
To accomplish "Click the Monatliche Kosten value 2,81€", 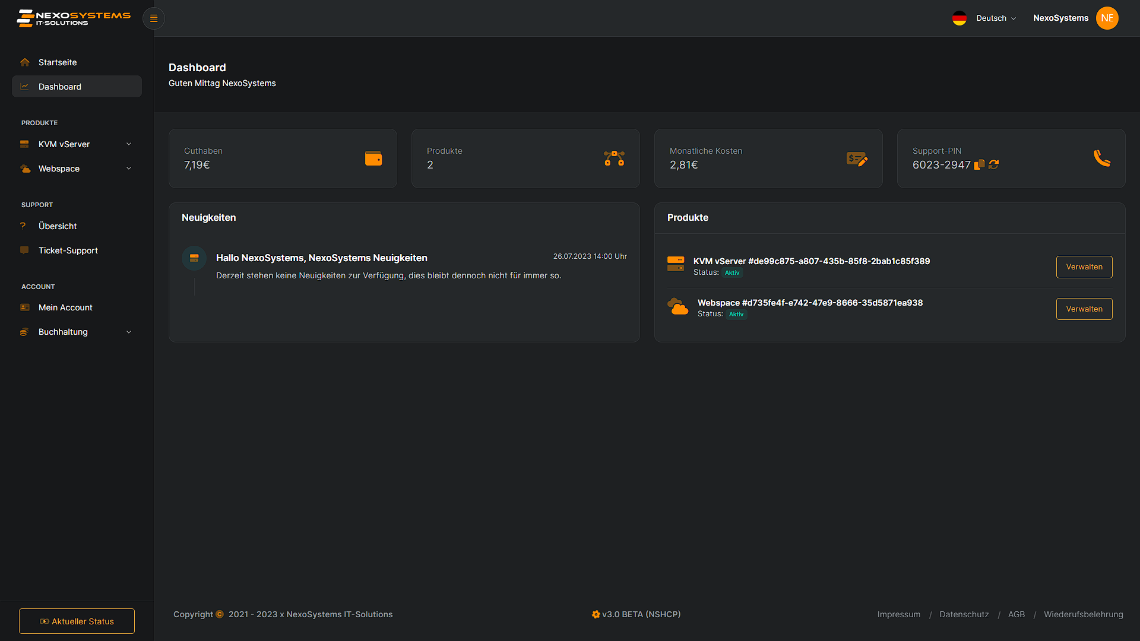I will click(x=684, y=165).
